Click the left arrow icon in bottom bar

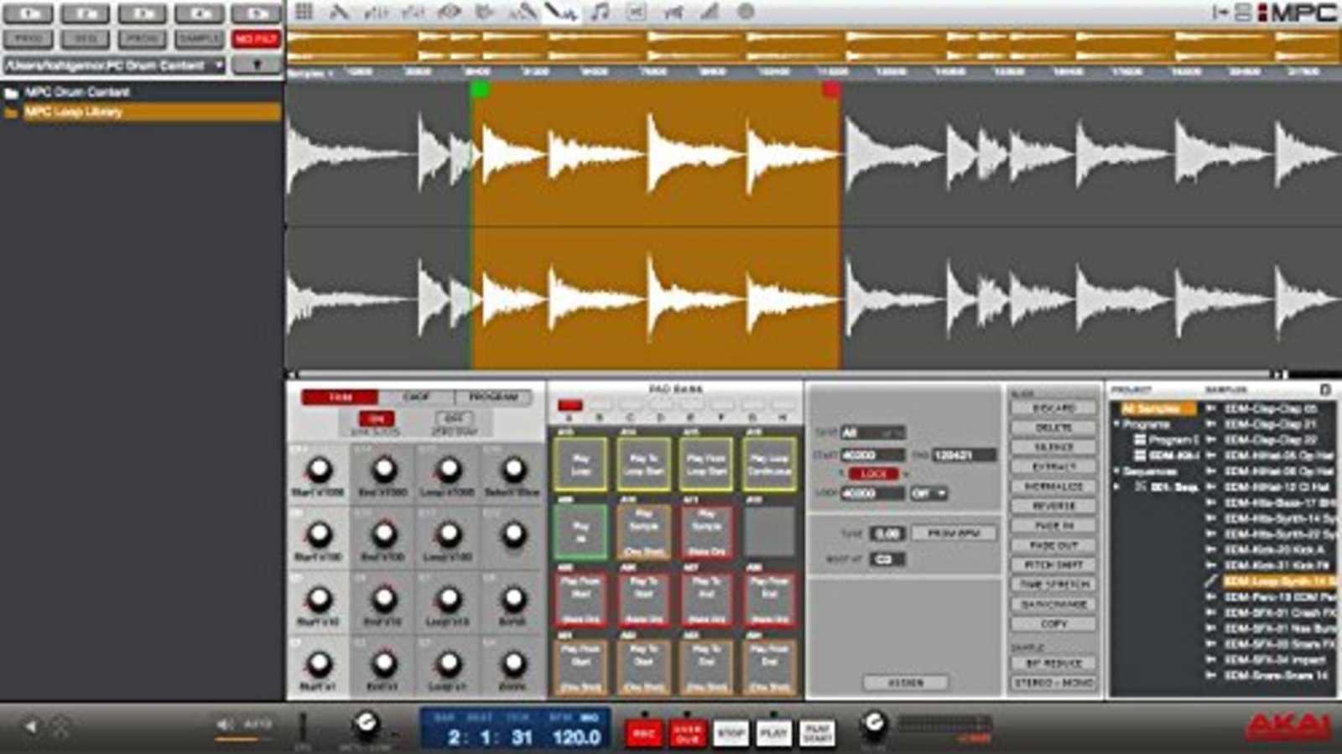click(x=30, y=725)
